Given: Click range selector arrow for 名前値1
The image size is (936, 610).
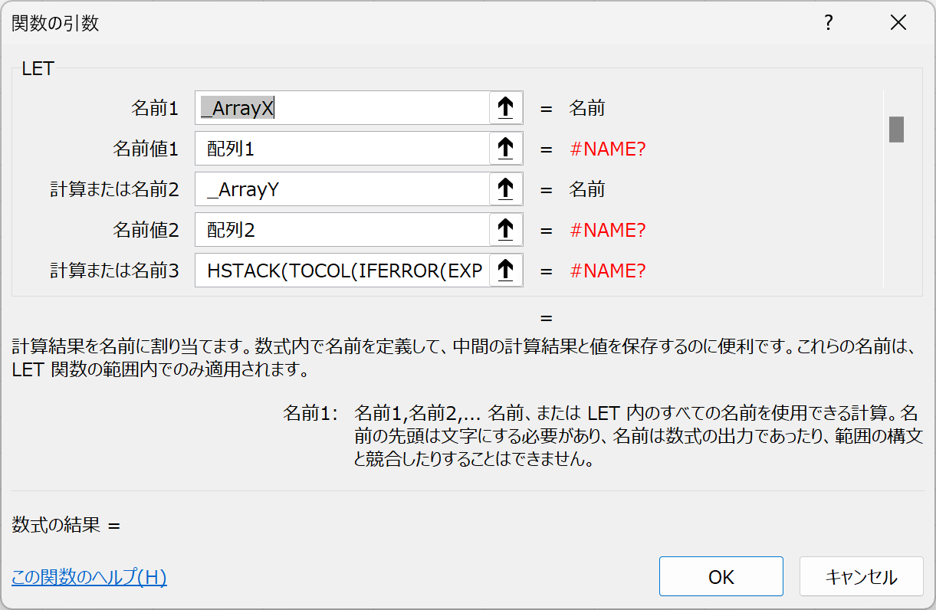Looking at the screenshot, I should point(506,149).
